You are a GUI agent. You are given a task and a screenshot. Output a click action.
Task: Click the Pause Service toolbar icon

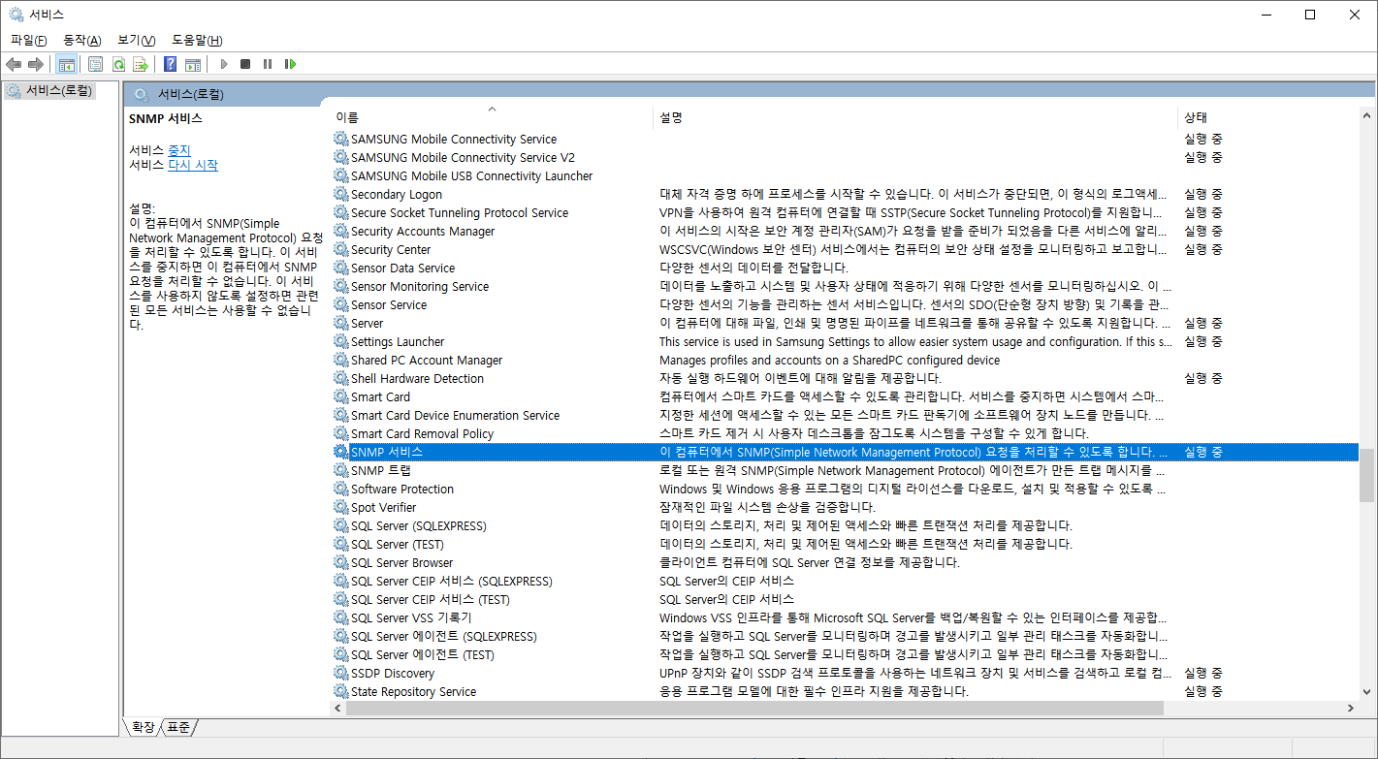268,64
